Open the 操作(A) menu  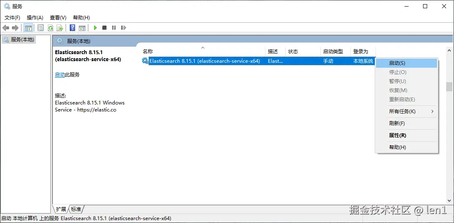point(35,18)
